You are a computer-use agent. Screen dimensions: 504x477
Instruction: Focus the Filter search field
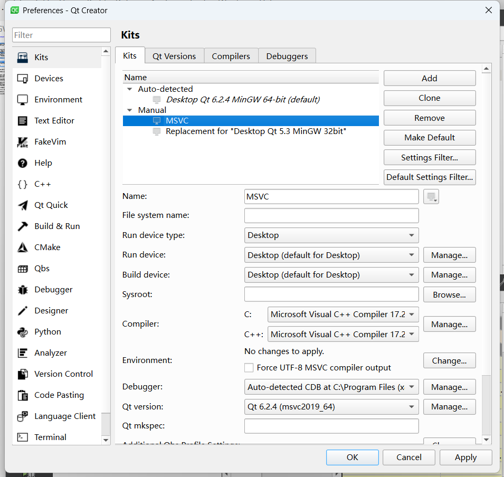(x=61, y=35)
